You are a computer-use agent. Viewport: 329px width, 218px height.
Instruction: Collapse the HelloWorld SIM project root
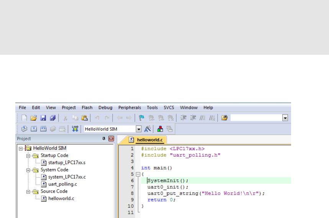click(x=21, y=148)
